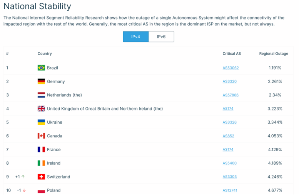Click the France flag icon
The image size is (299, 195).
pos(41,150)
